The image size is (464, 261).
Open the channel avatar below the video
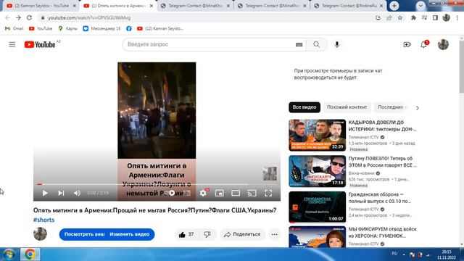point(41,234)
